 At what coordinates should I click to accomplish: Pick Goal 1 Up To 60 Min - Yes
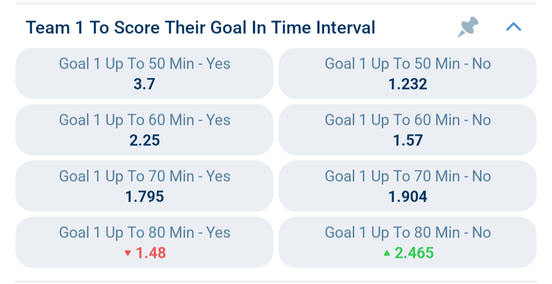click(144, 129)
